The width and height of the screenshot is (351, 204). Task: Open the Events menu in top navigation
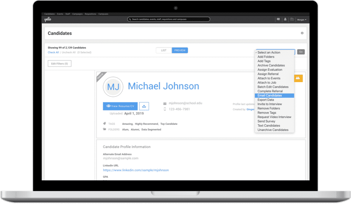click(60, 14)
